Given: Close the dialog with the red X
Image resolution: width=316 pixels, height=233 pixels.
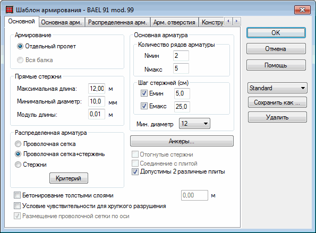Looking at the screenshot, I should click(x=302, y=10).
